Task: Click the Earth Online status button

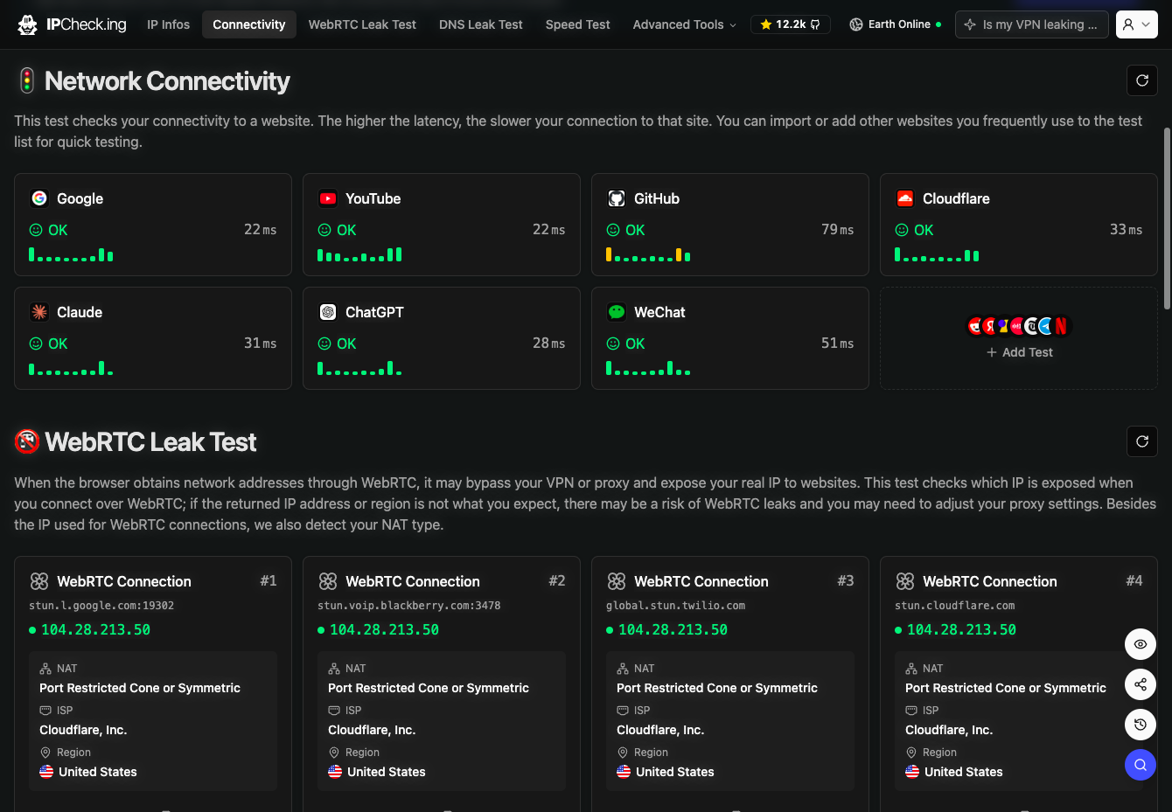Action: pyautogui.click(x=895, y=24)
